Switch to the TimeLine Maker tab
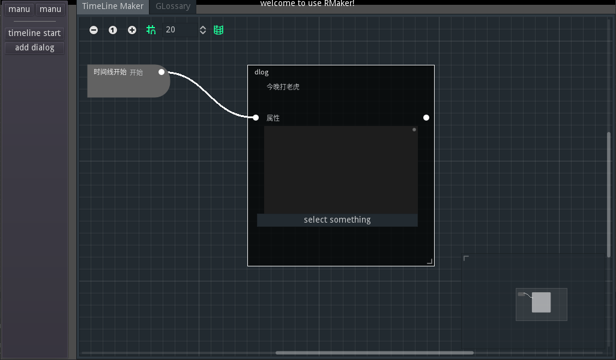Viewport: 616px width, 360px height. click(113, 6)
